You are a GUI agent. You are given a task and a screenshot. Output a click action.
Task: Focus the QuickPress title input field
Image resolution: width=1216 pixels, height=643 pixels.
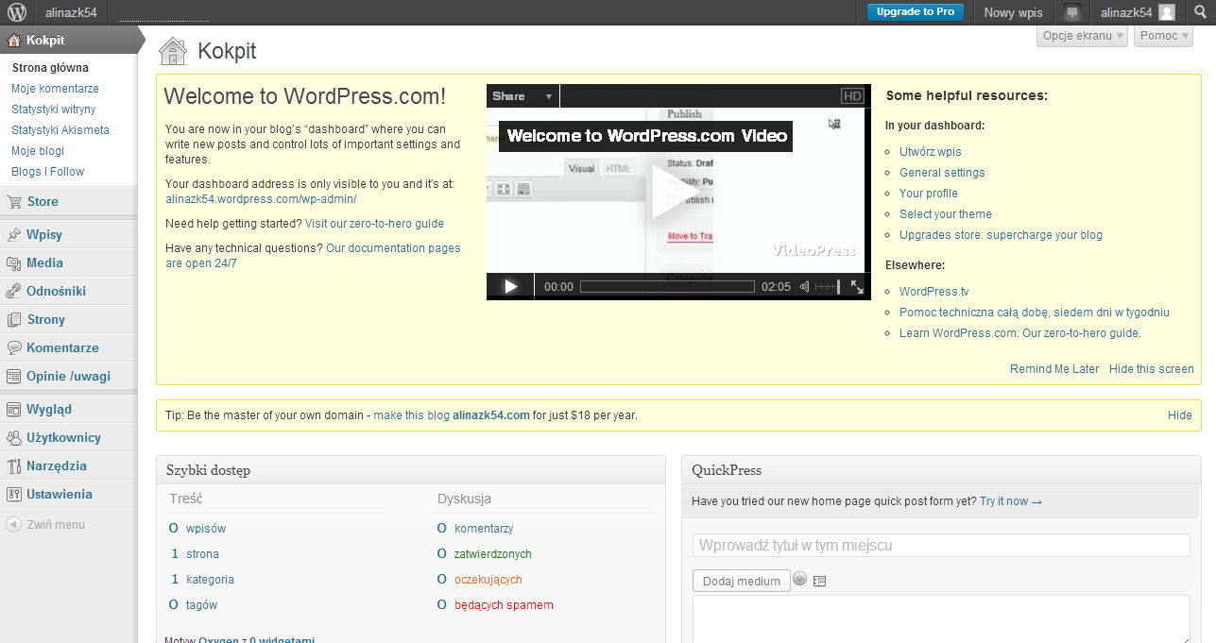pos(941,546)
